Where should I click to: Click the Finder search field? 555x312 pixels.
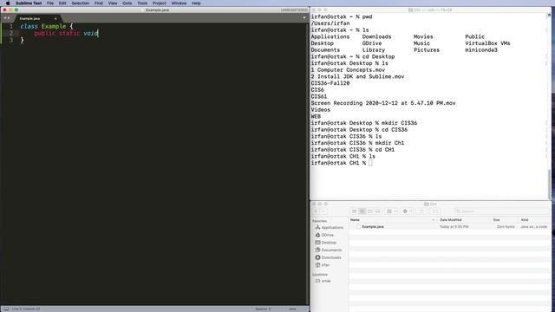[x=502, y=211]
